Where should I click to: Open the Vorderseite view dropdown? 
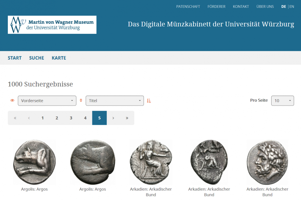coord(47,101)
